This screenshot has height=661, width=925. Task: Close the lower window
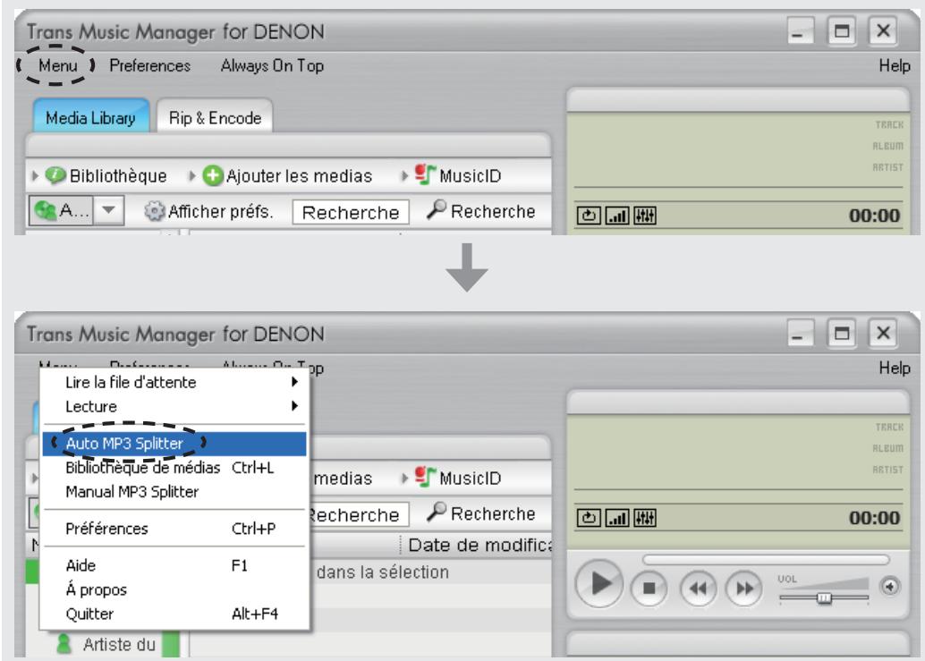883,334
